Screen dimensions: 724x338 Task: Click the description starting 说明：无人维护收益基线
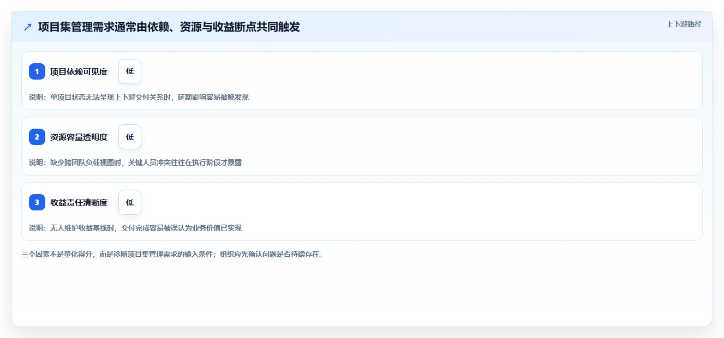click(135, 228)
